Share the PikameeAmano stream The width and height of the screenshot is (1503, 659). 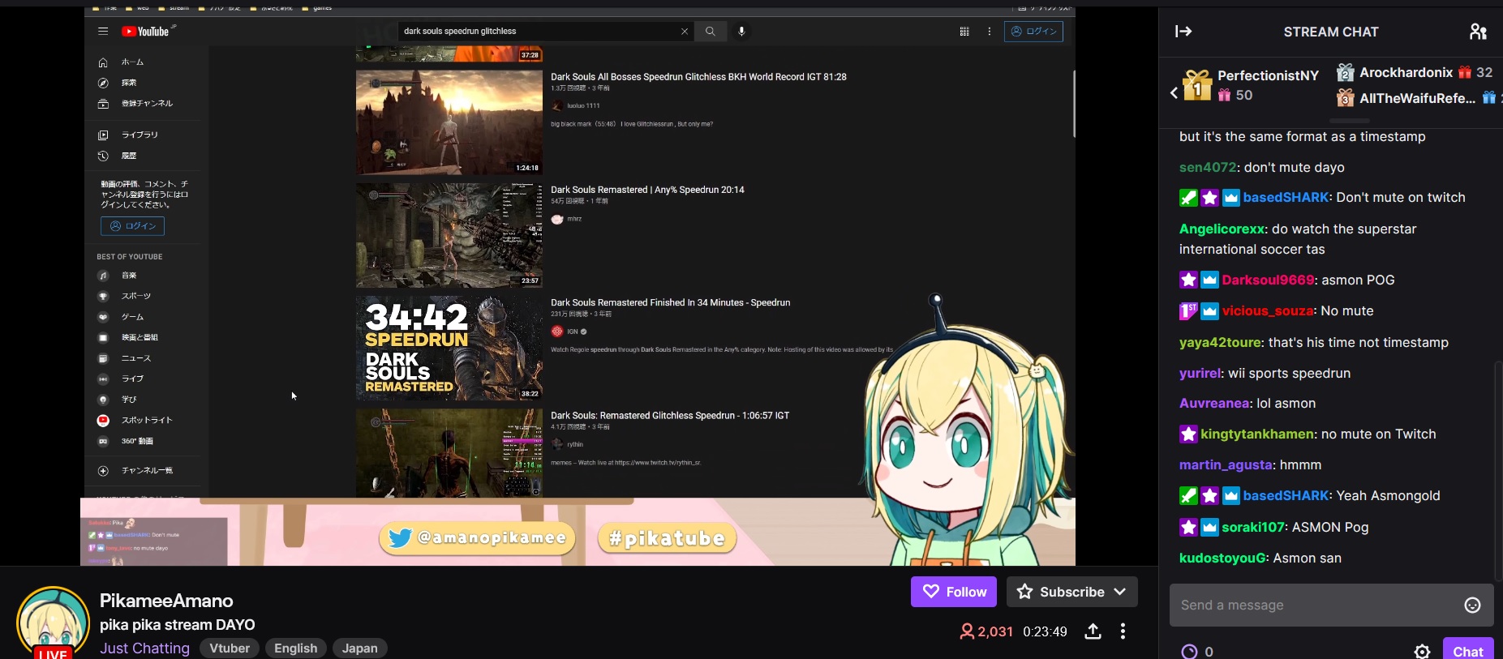coord(1093,631)
